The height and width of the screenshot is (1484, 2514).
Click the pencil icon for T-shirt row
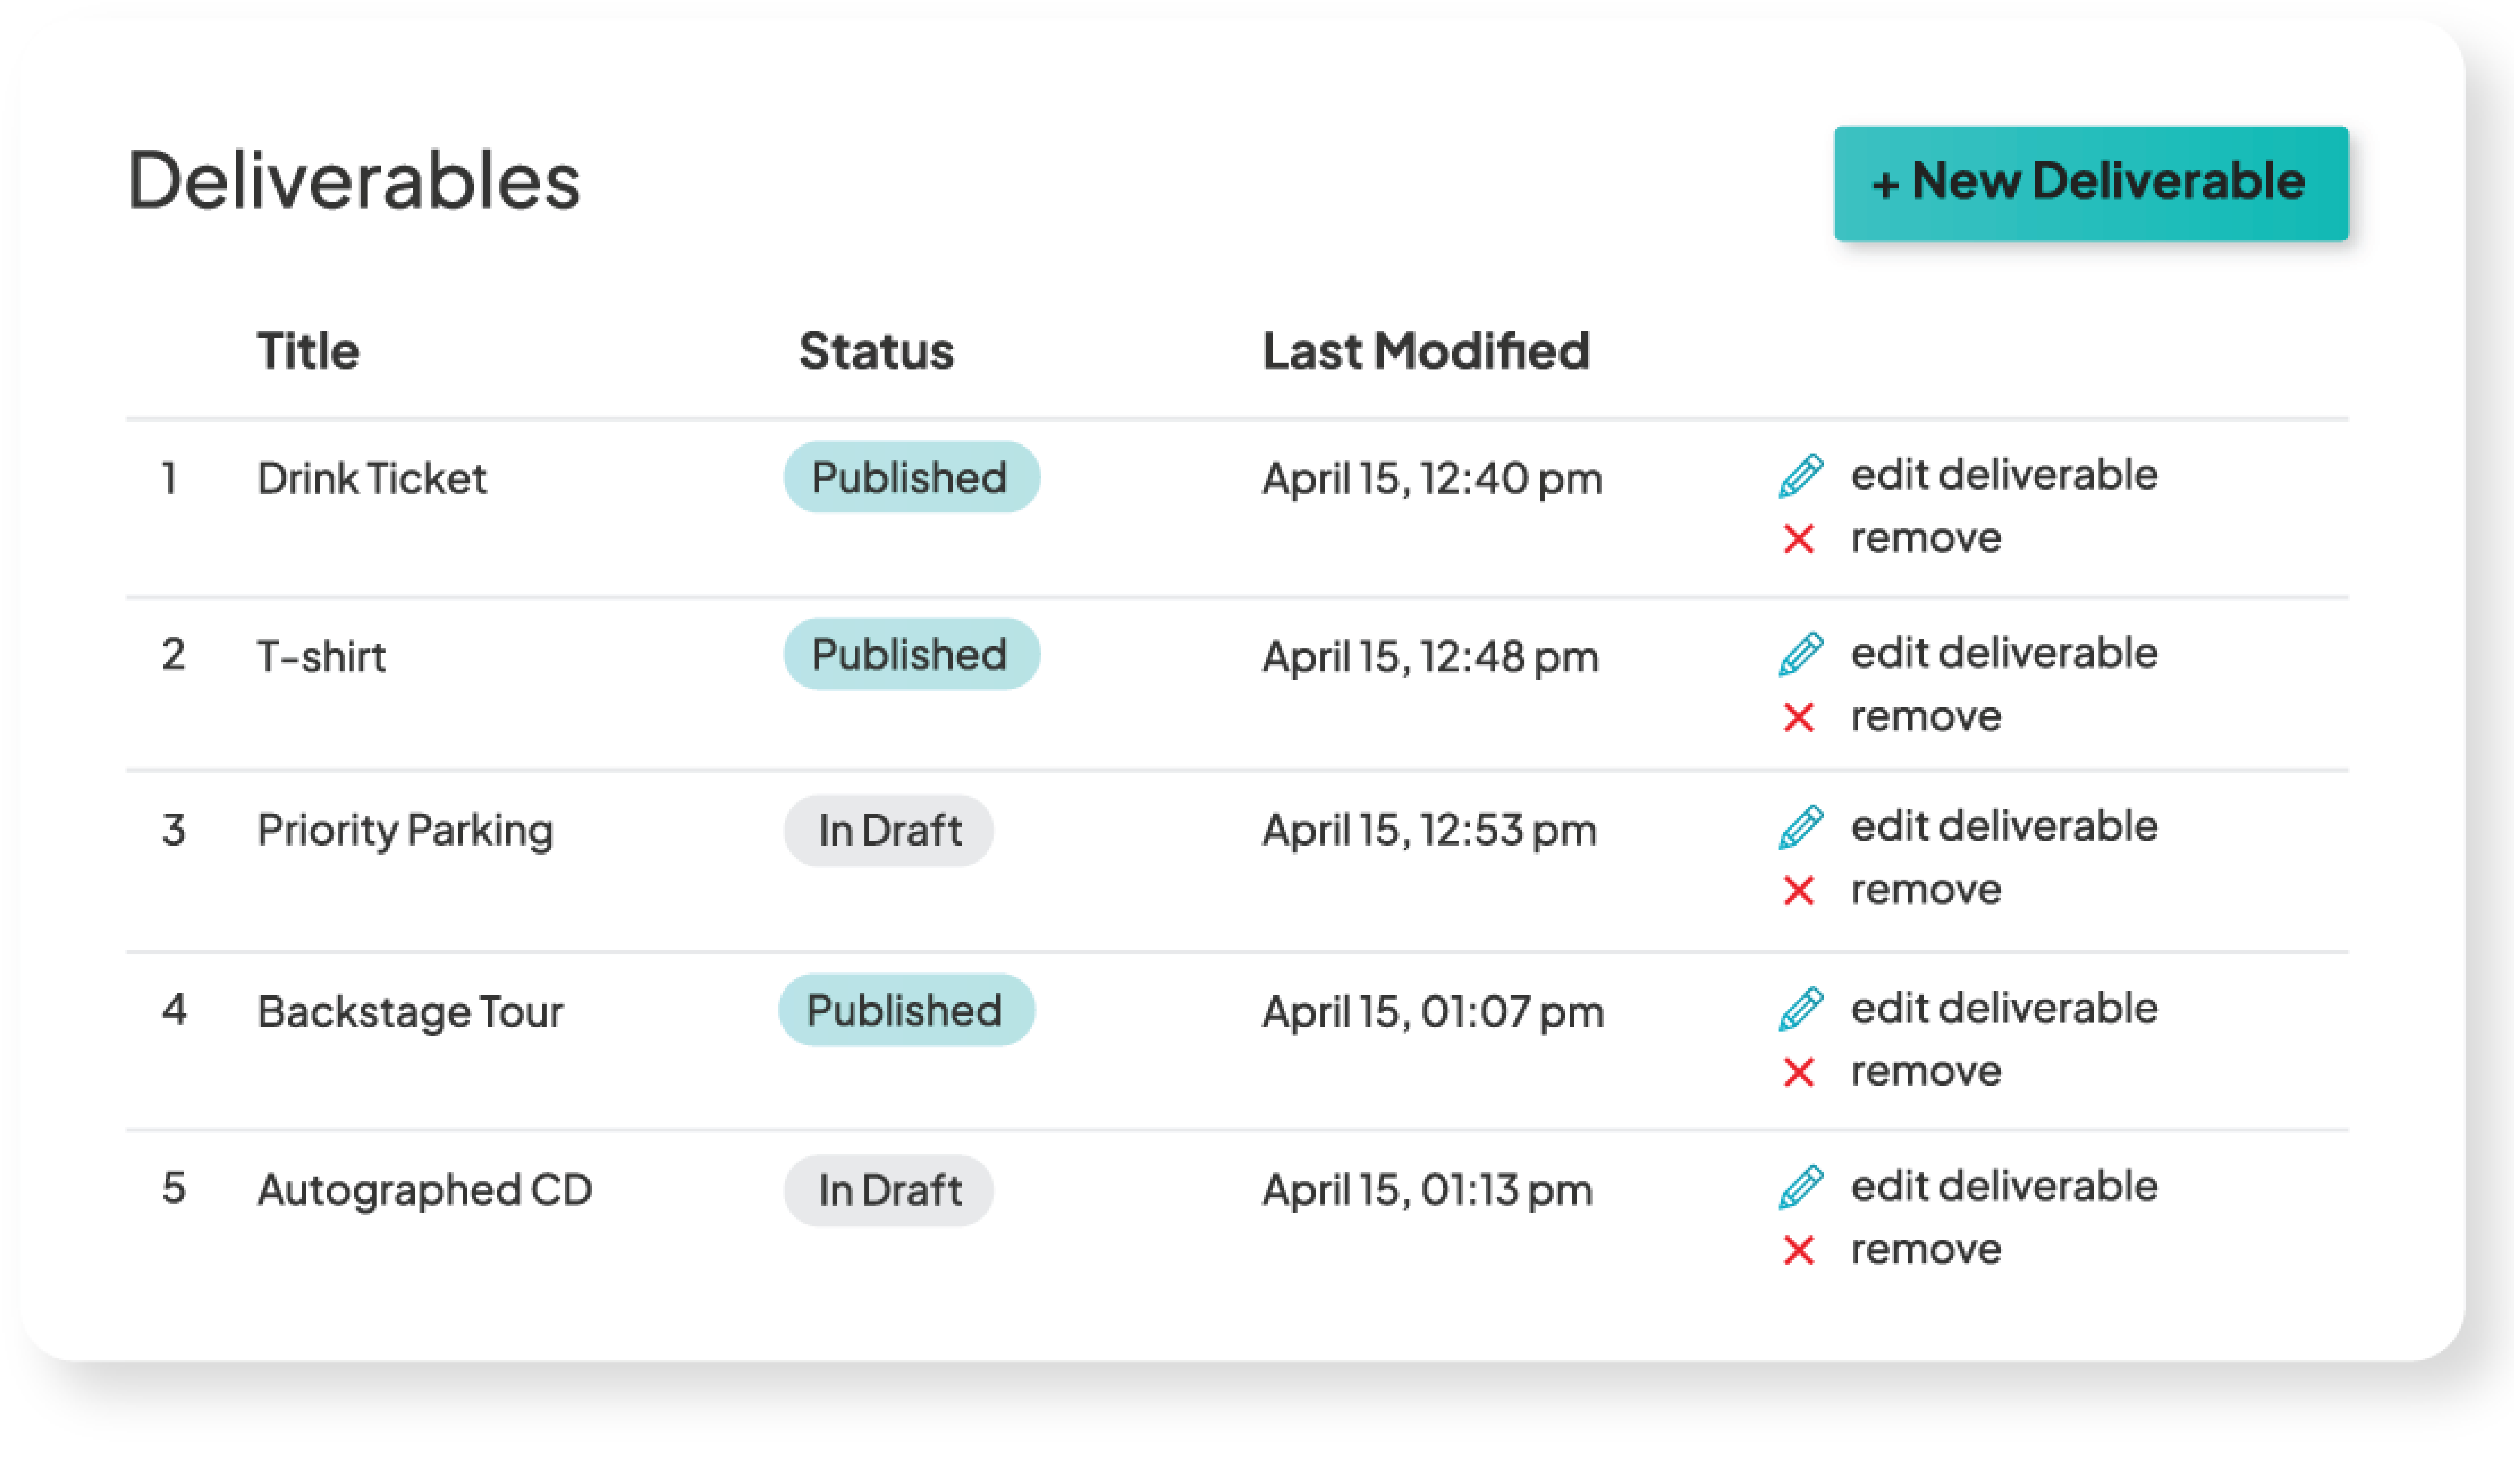1800,654
